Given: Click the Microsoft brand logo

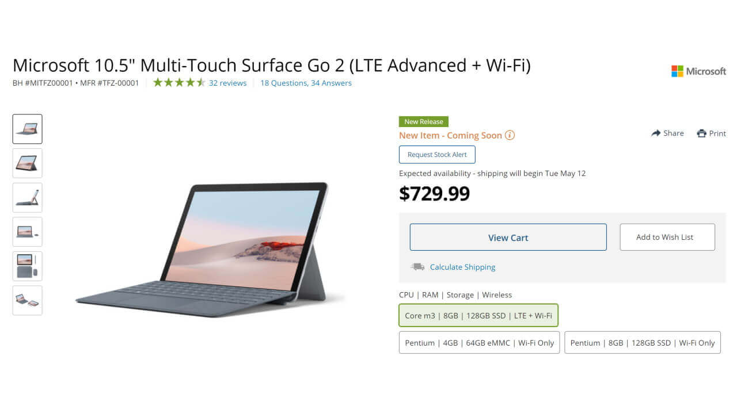Looking at the screenshot, I should (x=698, y=71).
